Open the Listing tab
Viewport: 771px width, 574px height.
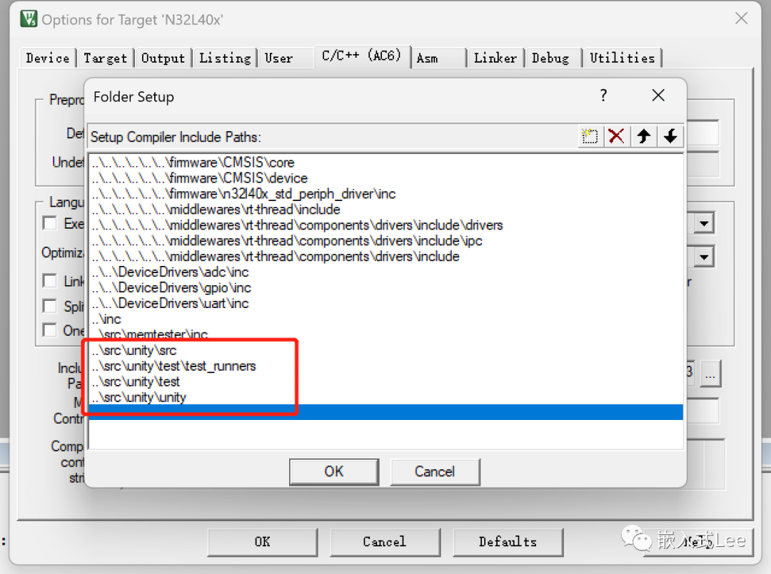coord(225,58)
